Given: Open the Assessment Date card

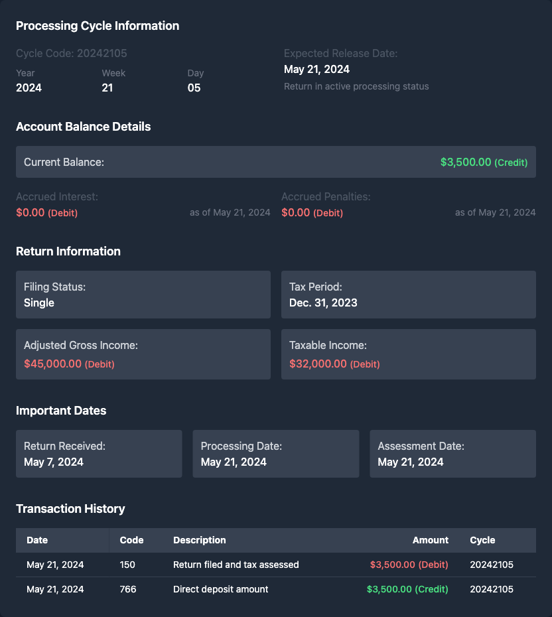Looking at the screenshot, I should 452,454.
